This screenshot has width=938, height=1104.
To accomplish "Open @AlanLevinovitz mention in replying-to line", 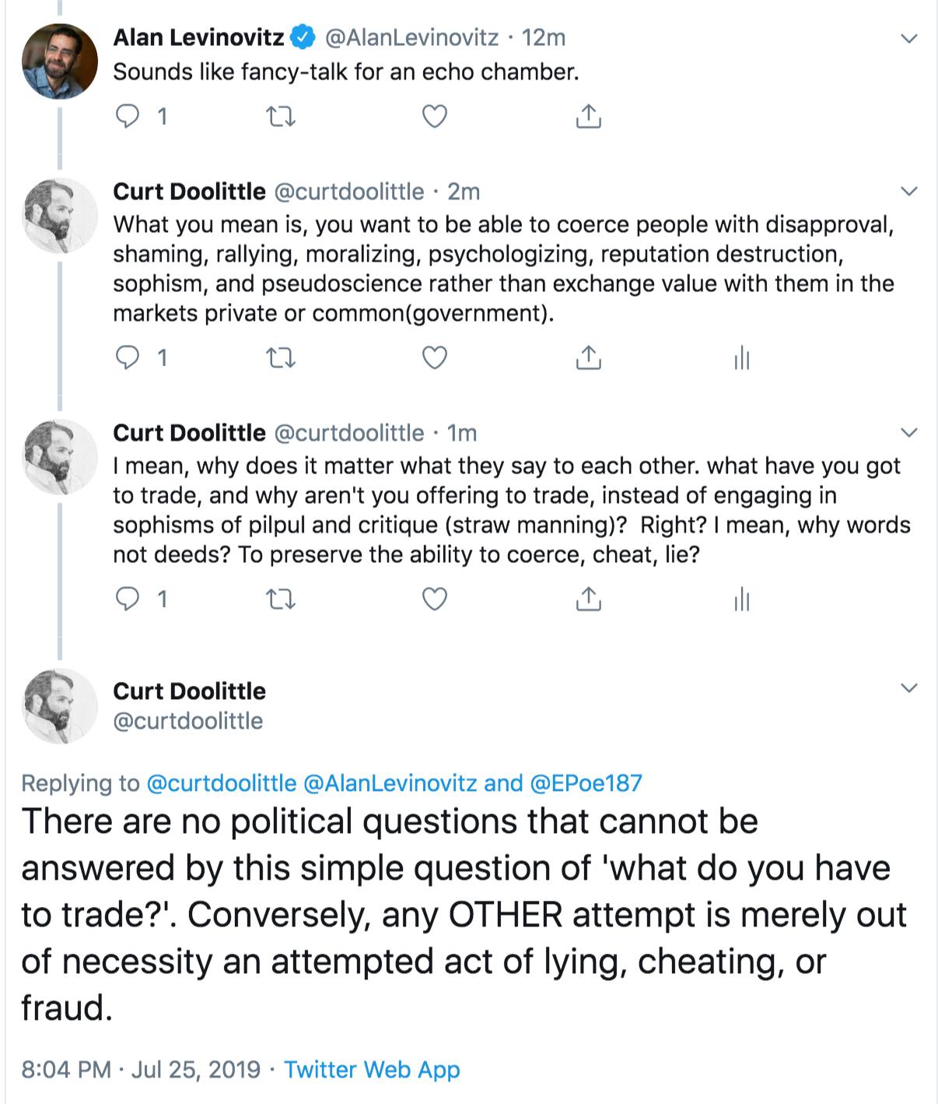I will [x=390, y=783].
